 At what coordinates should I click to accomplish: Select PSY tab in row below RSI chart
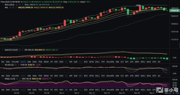(x=103, y=90)
